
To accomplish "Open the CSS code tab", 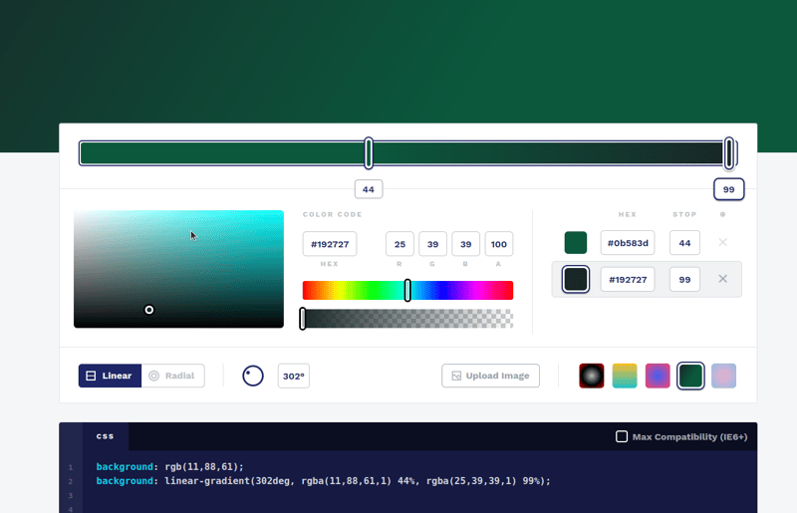I will 106,436.
